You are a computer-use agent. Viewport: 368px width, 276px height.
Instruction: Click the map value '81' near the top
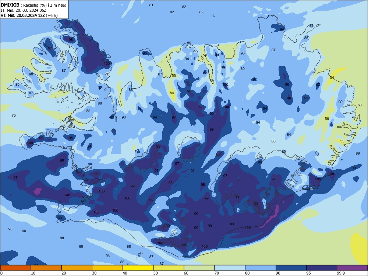tap(151, 5)
